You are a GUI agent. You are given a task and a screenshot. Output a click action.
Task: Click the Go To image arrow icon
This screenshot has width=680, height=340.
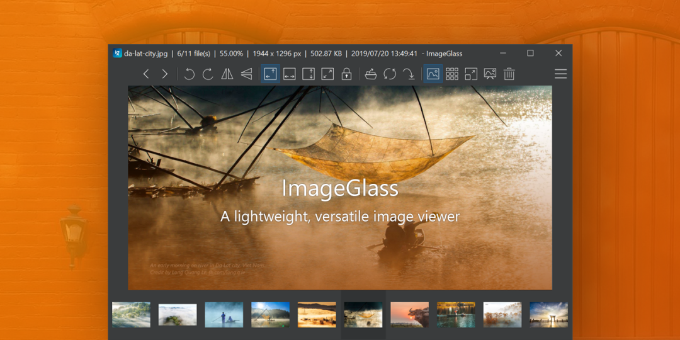(x=409, y=74)
